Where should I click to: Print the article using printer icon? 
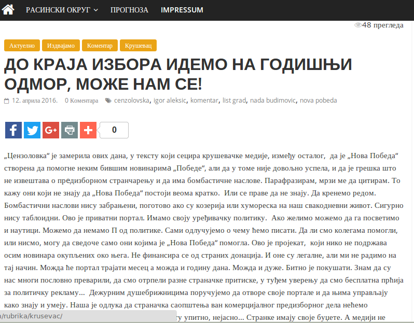pos(70,130)
